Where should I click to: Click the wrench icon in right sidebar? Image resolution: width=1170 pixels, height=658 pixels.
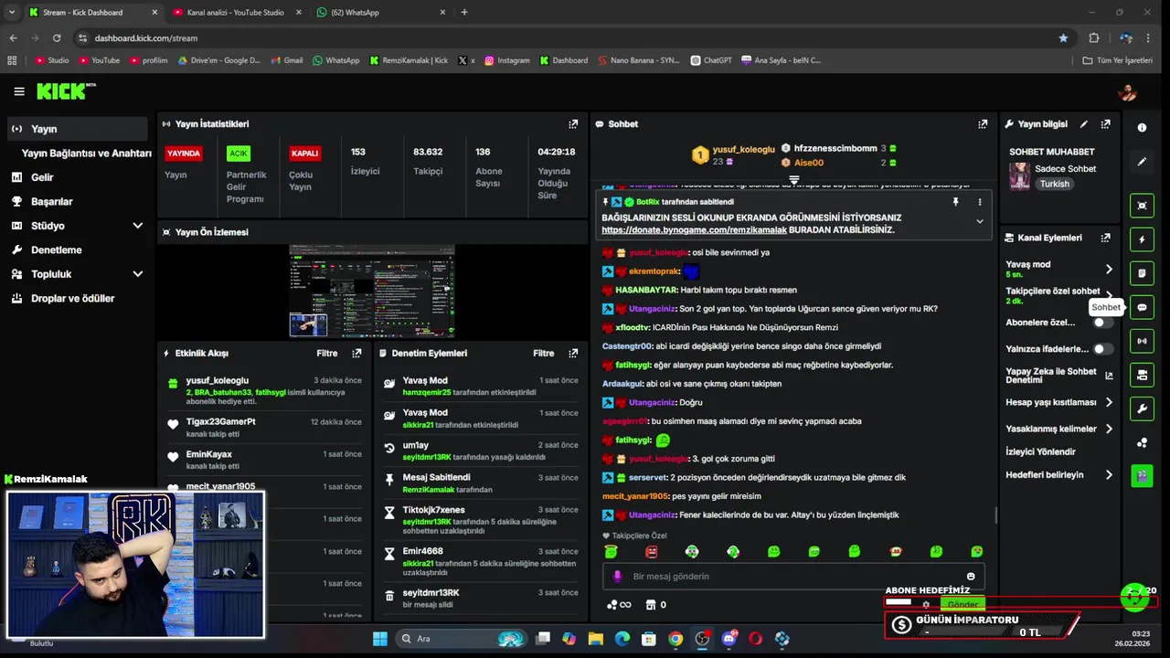[x=1142, y=409]
